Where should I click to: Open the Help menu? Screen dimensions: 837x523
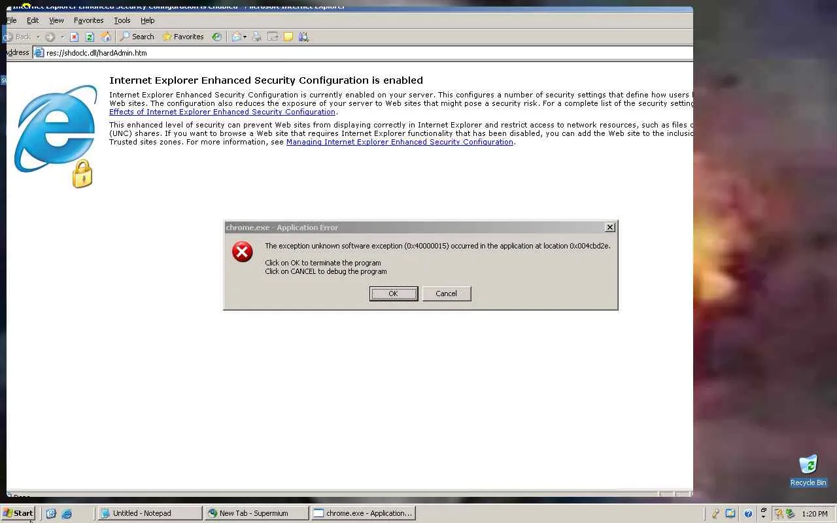point(148,20)
